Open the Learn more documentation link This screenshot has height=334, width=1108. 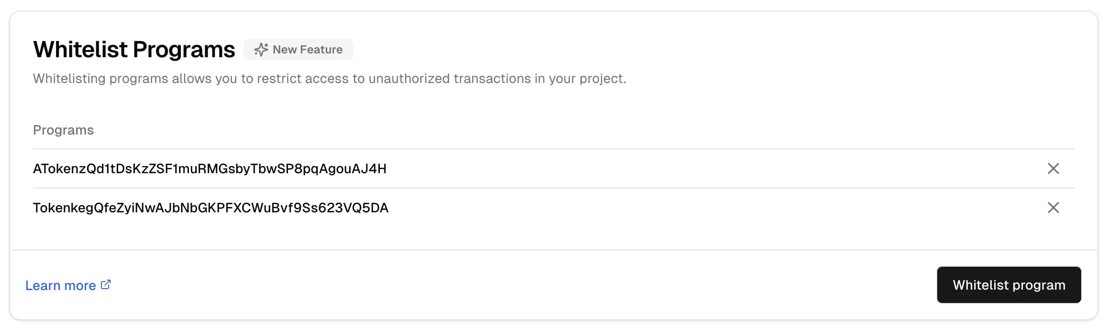61,285
